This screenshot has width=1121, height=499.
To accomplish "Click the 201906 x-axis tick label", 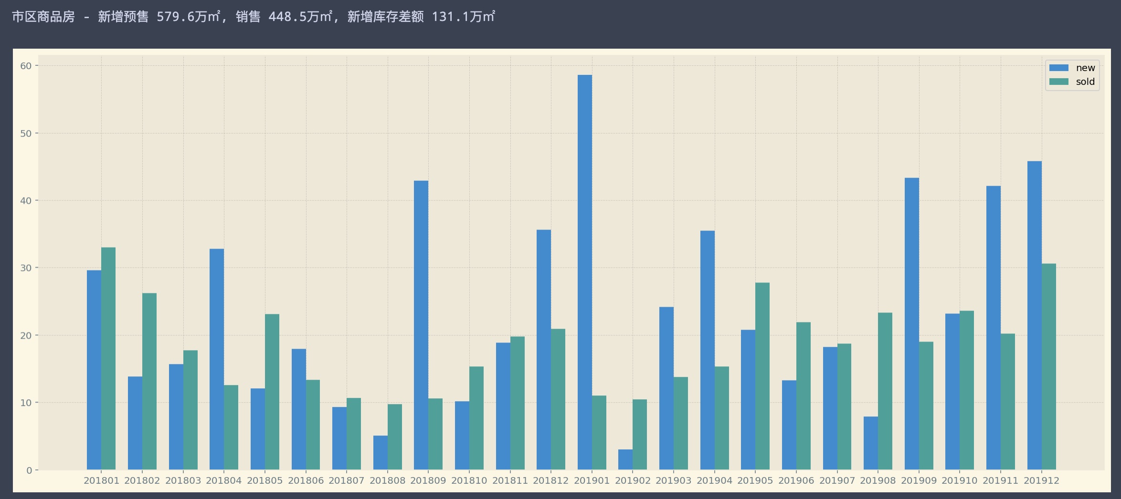I will (x=796, y=481).
